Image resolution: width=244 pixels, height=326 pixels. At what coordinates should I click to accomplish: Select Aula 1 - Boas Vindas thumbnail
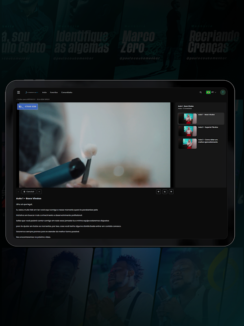click(187, 119)
